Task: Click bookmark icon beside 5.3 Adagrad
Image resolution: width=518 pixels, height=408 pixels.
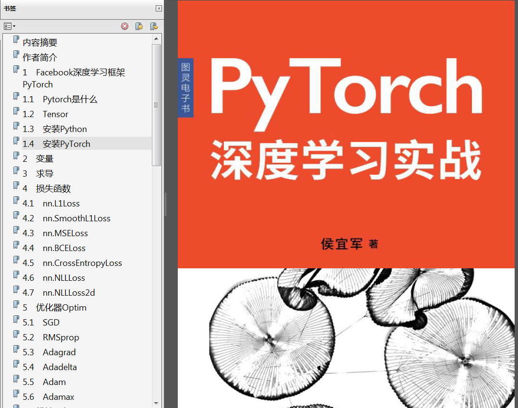Action: (16, 349)
